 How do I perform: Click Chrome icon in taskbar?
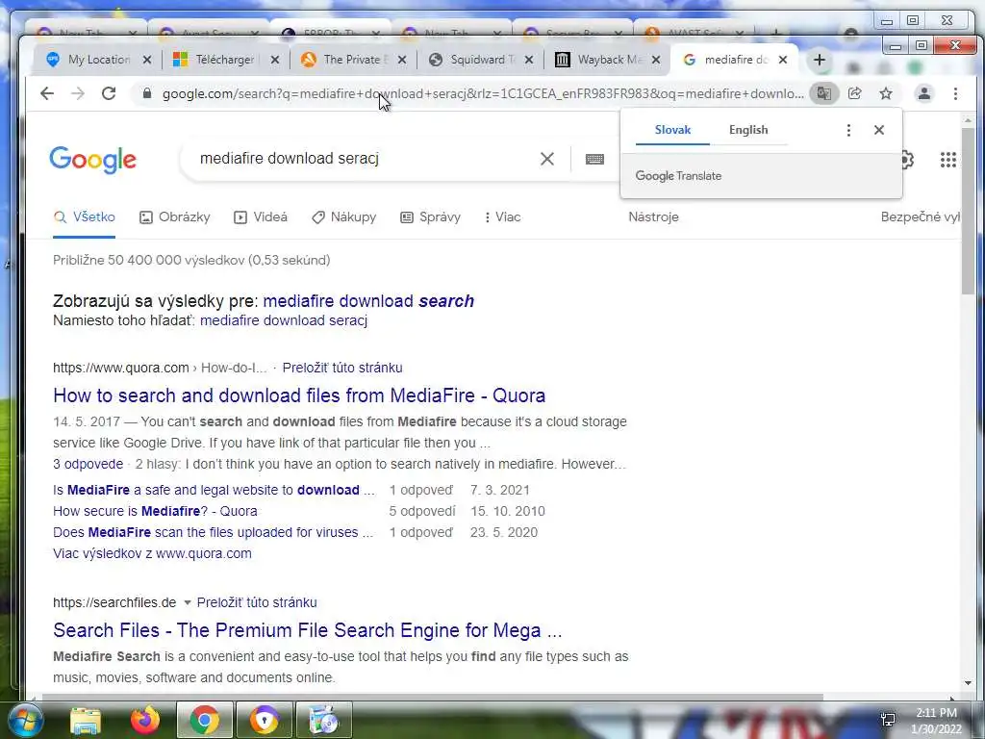(204, 720)
